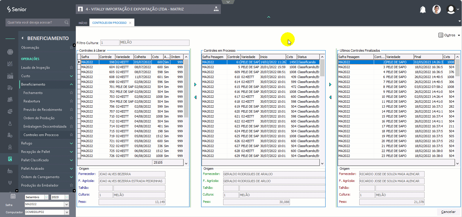Open Embalagem Descentralizada menu item
The width and height of the screenshot is (462, 217).
point(45,126)
